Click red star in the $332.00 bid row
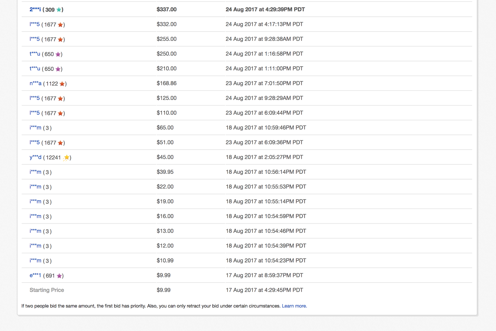 pyautogui.click(x=60, y=25)
